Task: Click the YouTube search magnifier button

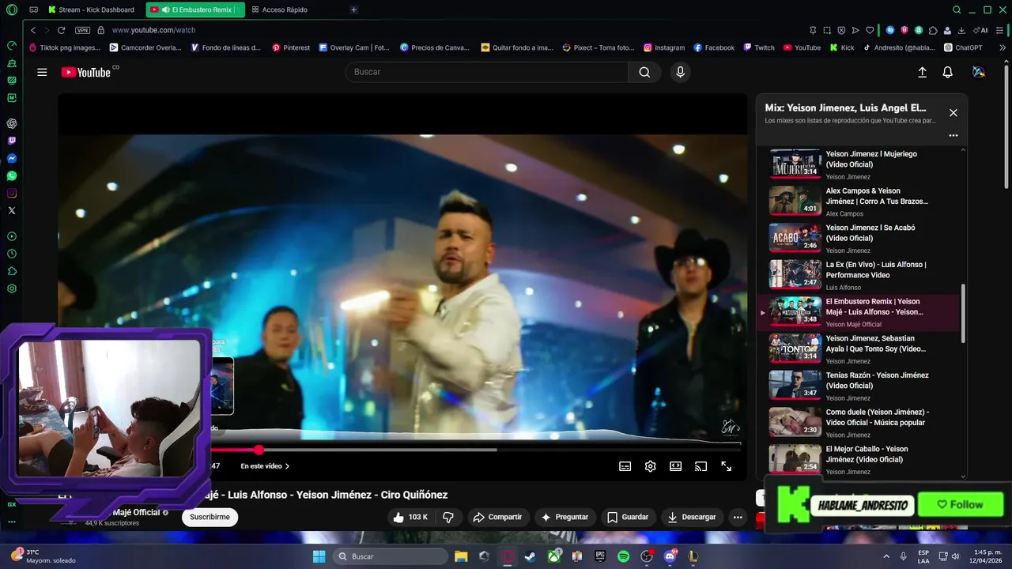Action: pyautogui.click(x=644, y=72)
